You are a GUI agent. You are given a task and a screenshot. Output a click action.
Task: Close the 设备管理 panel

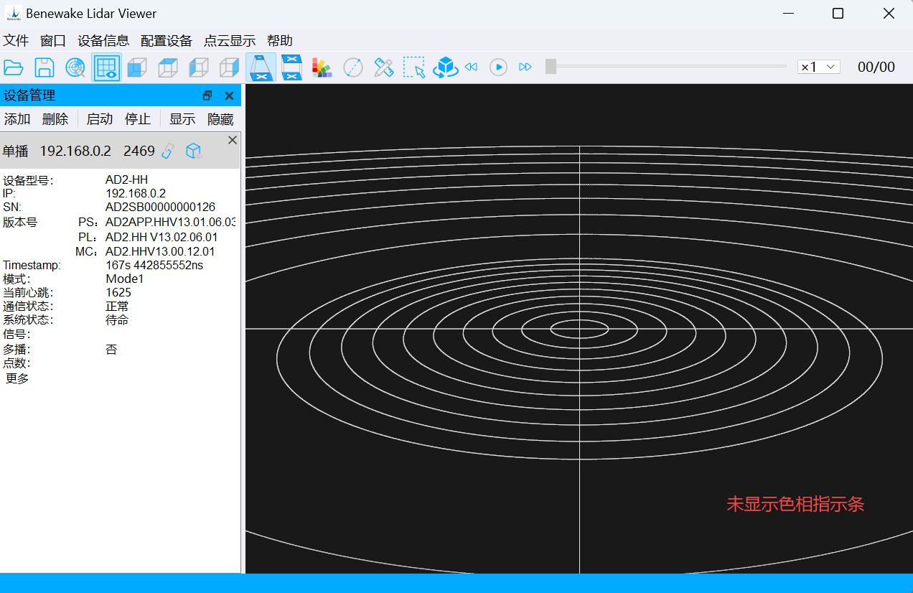click(x=230, y=95)
